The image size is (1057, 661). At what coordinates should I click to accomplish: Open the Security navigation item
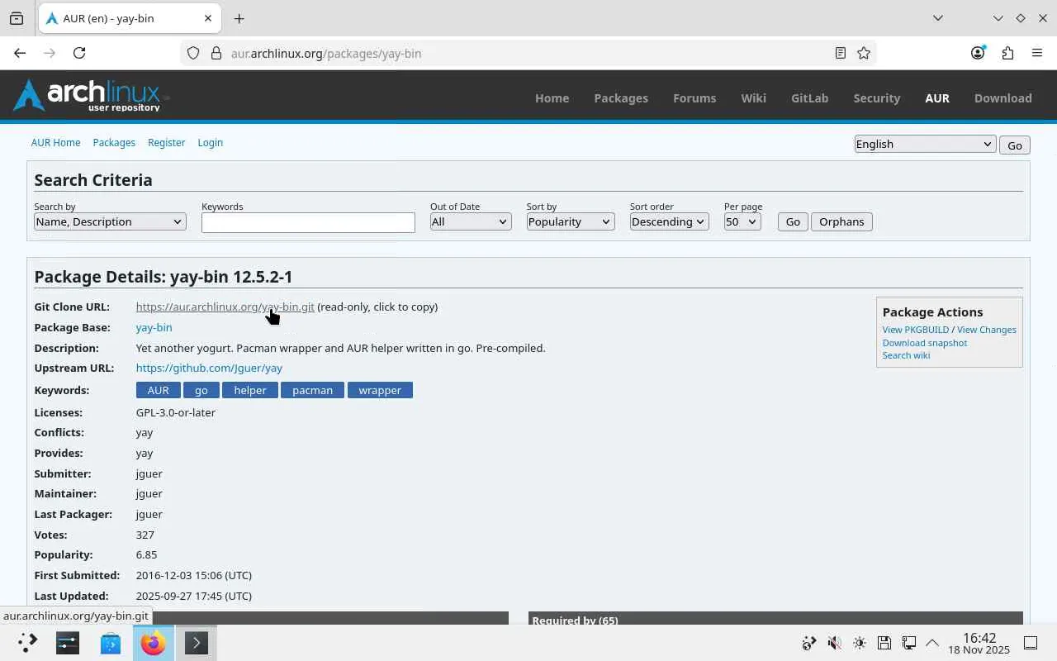click(876, 97)
